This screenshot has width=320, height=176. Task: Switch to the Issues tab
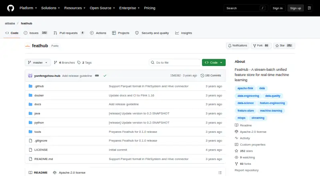point(36,33)
